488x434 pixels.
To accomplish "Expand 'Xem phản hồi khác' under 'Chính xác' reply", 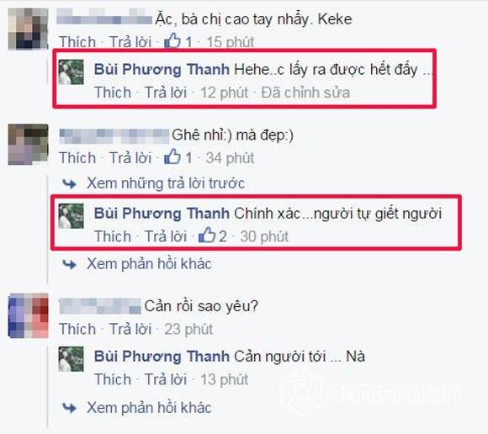I will [x=149, y=264].
